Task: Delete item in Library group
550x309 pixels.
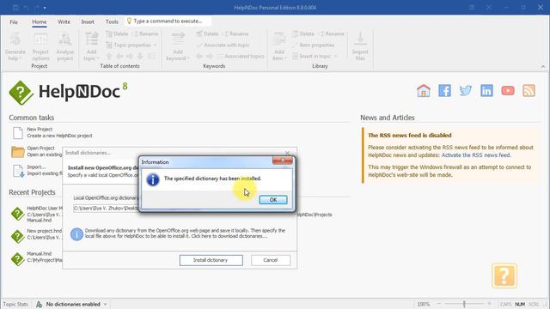Action: click(303, 33)
